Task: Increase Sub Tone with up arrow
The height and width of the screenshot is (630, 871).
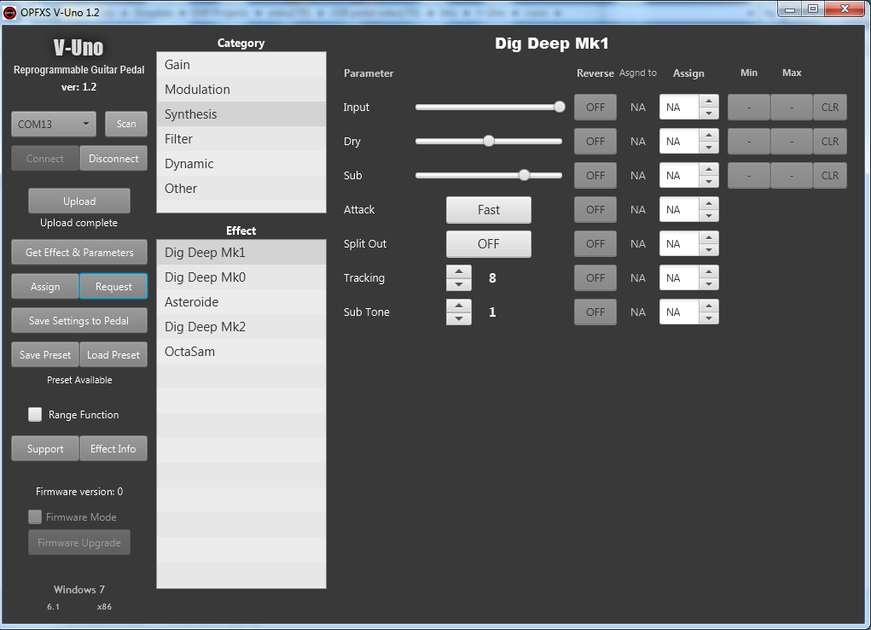Action: (x=459, y=306)
